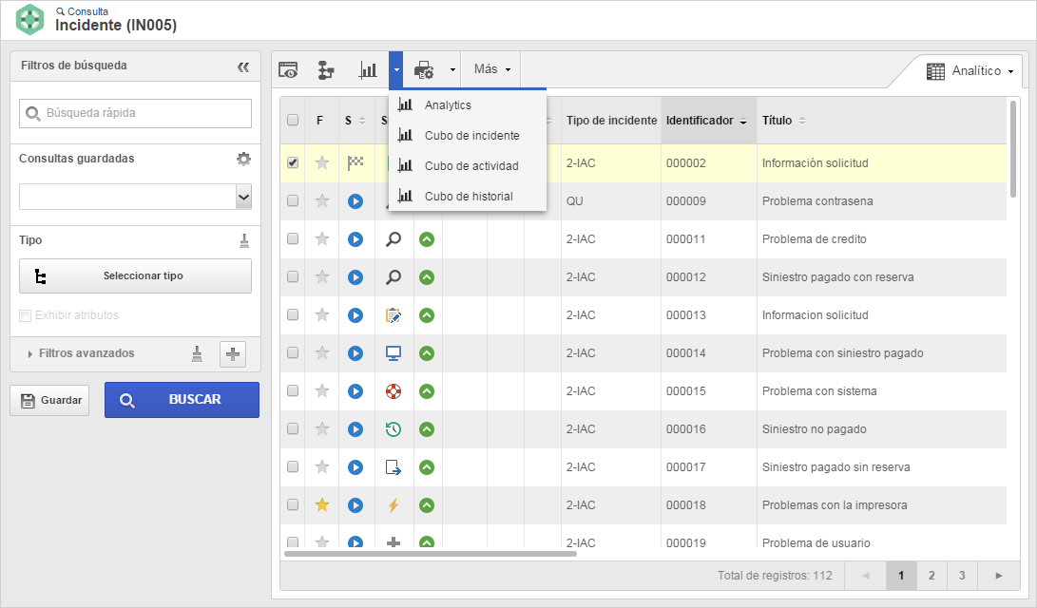Screen dimensions: 1037x608
Task: Open the workflow structure toolbar icon
Action: pyautogui.click(x=326, y=69)
